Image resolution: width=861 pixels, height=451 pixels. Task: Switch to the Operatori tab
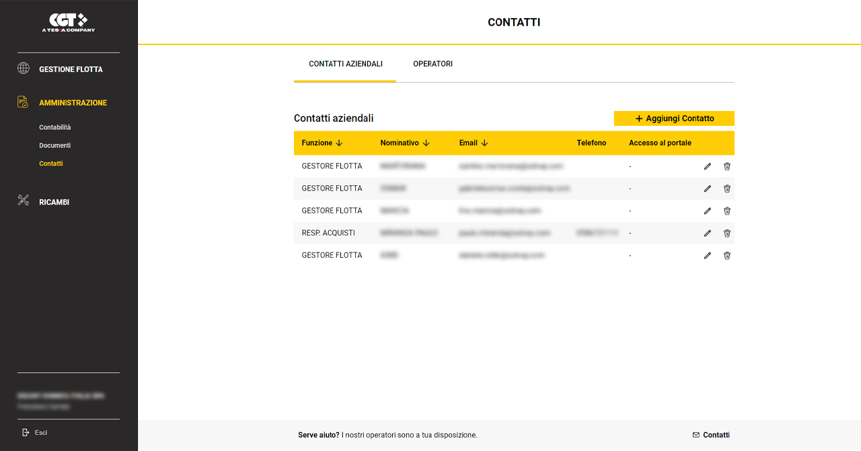tap(433, 64)
